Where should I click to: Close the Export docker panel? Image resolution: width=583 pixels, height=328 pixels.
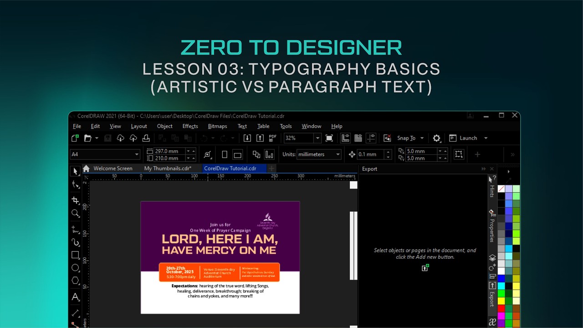pos(491,169)
